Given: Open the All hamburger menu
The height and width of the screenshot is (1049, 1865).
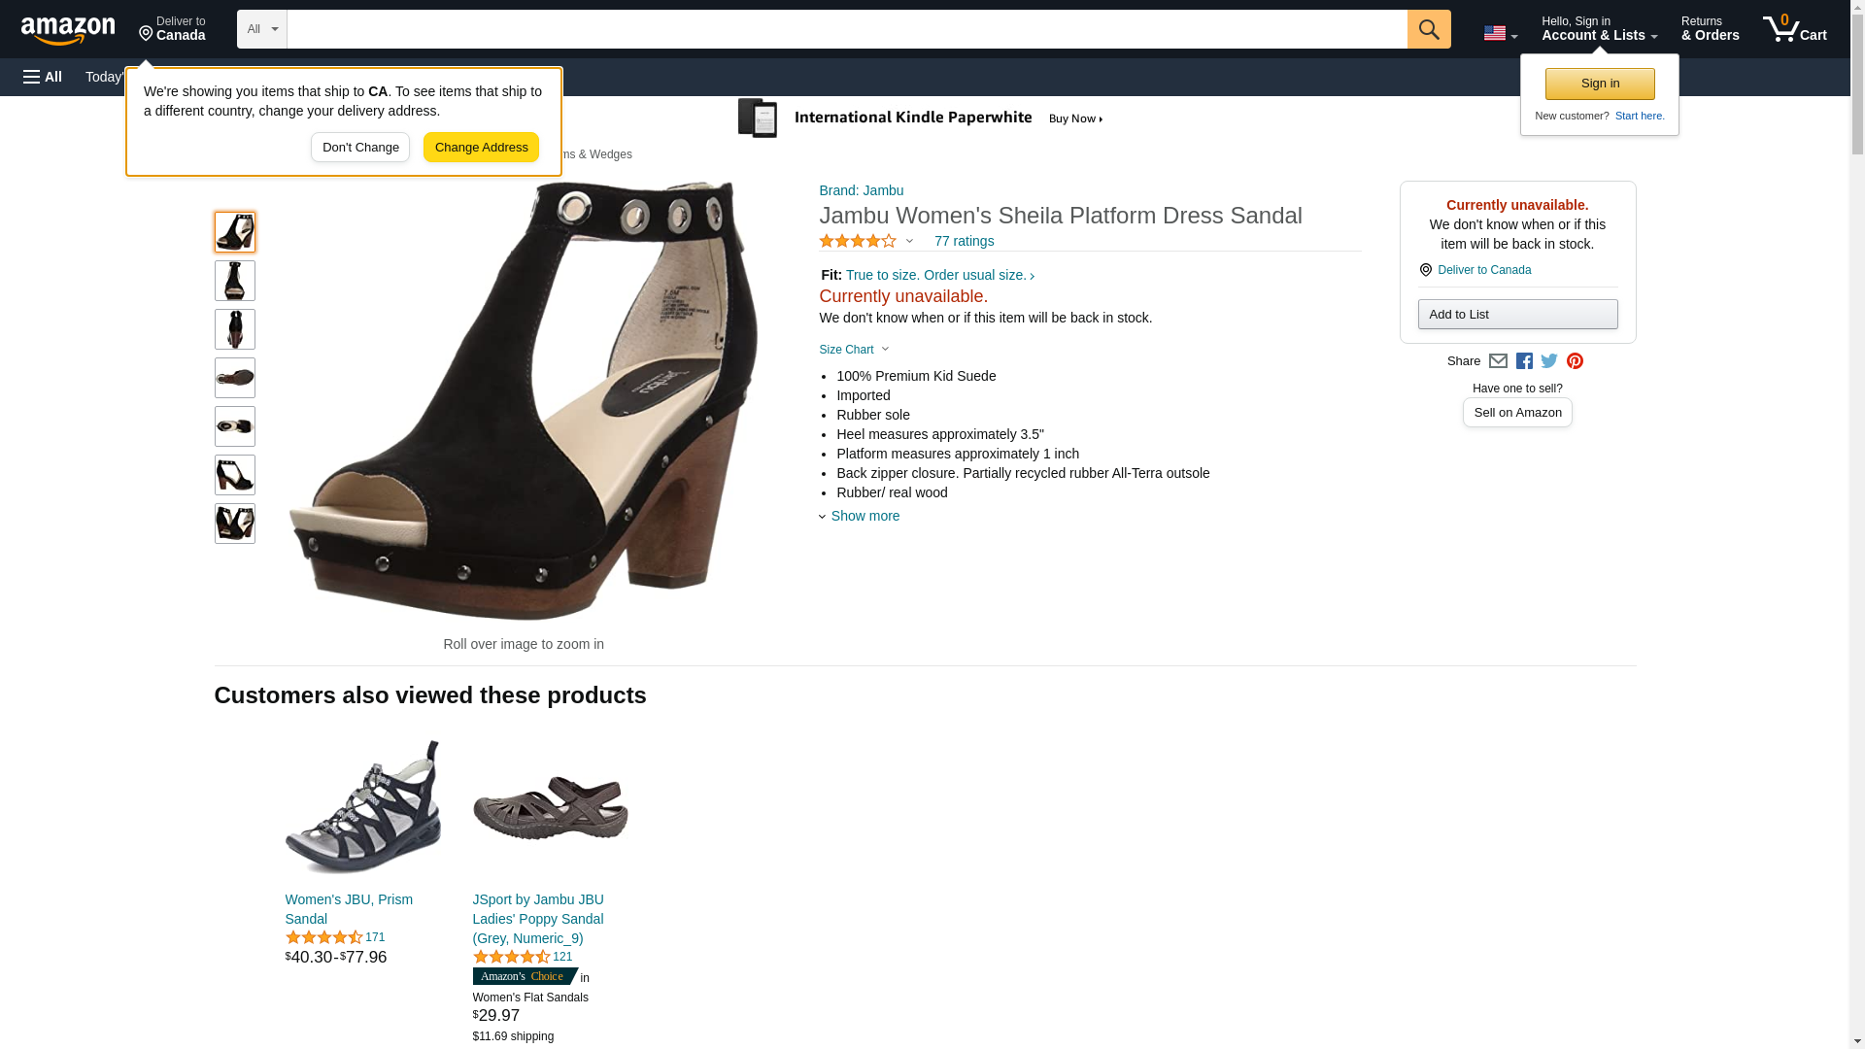Looking at the screenshot, I should click(x=43, y=77).
